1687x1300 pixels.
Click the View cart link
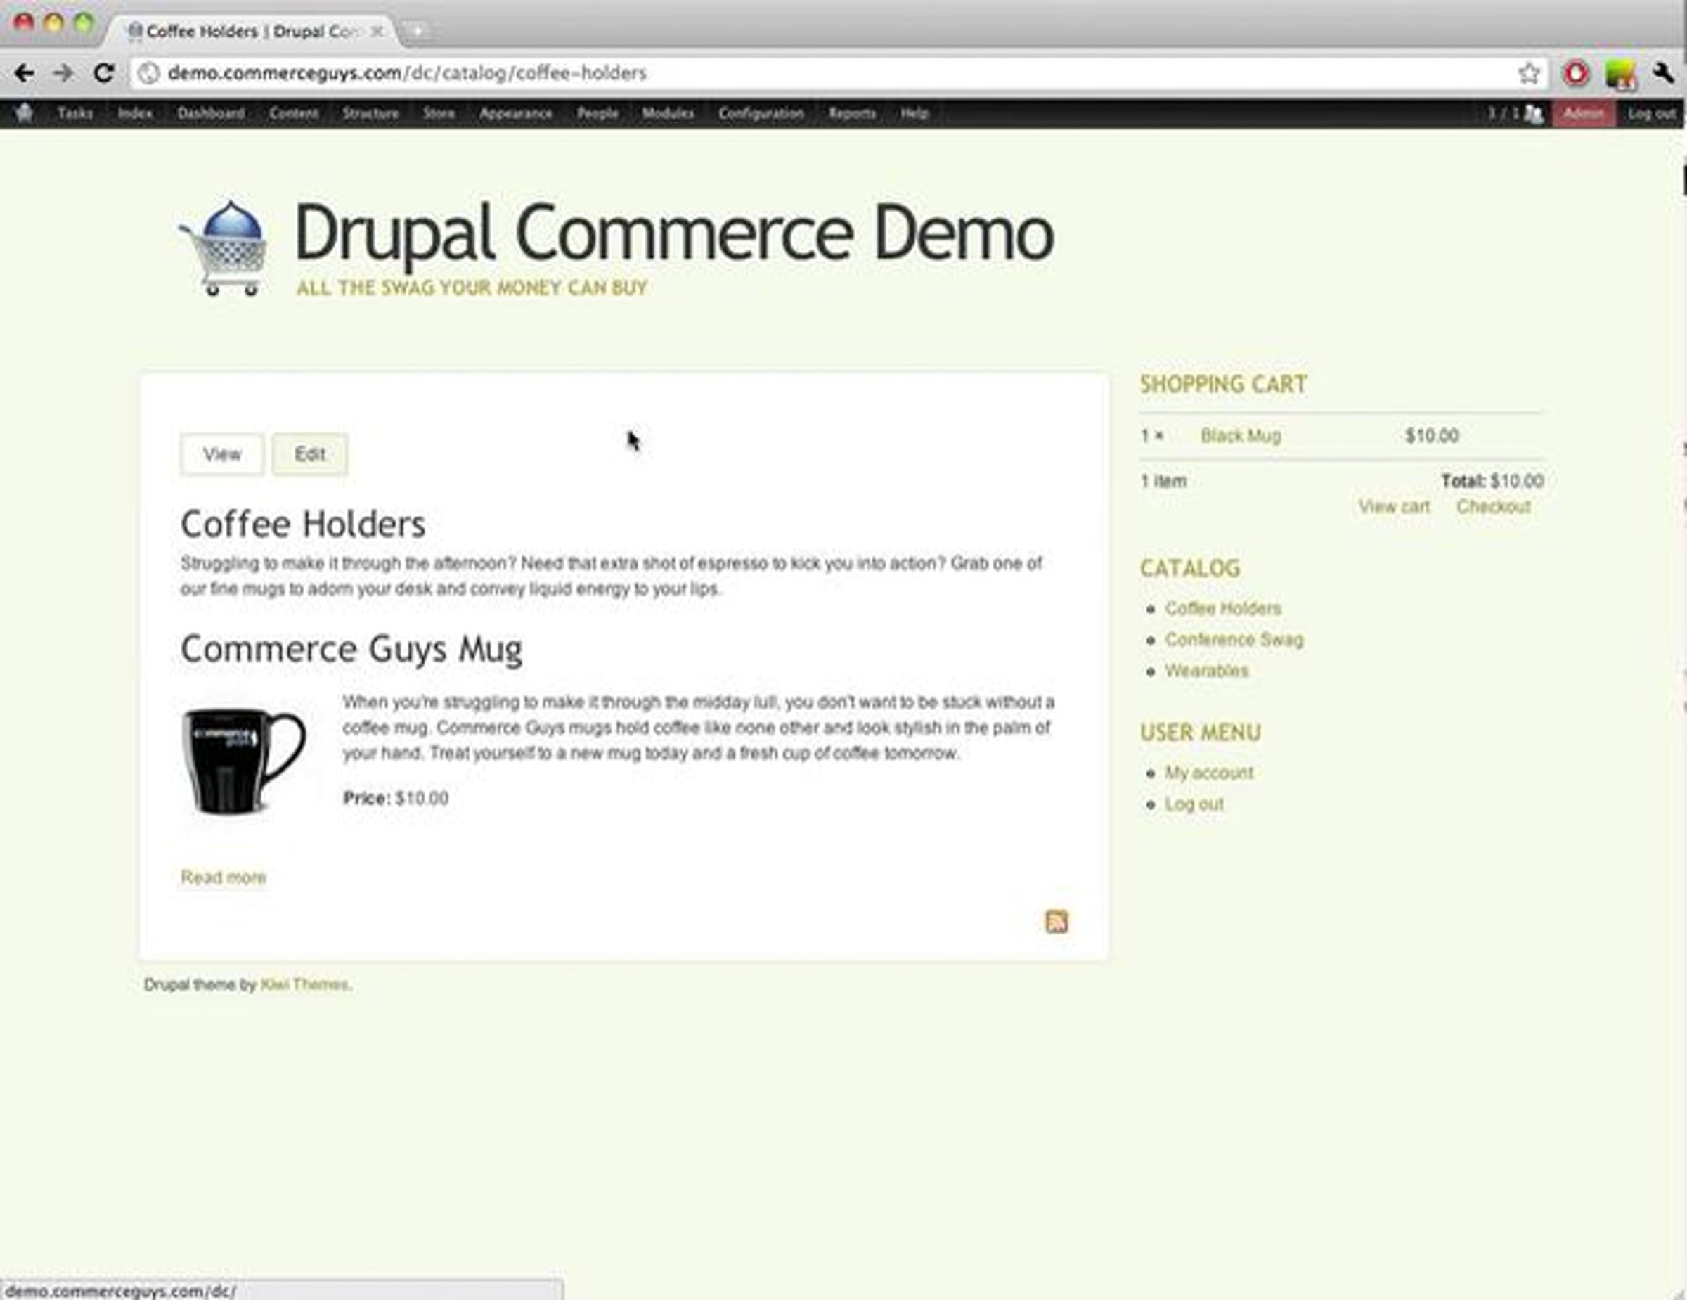(x=1395, y=507)
